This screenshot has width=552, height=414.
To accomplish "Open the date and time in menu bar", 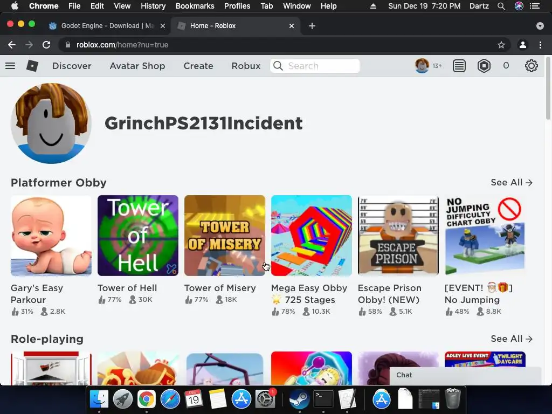I will tap(424, 6).
